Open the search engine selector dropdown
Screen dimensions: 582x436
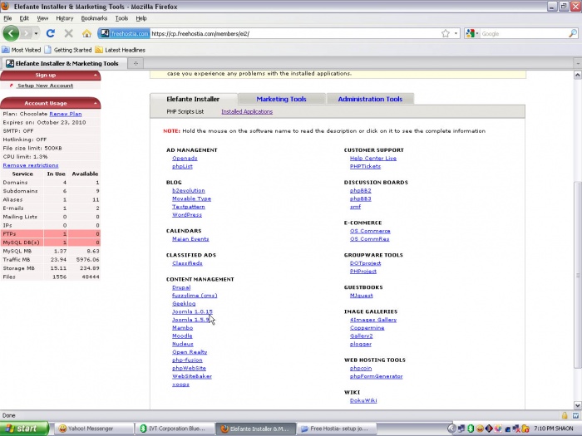(x=472, y=33)
